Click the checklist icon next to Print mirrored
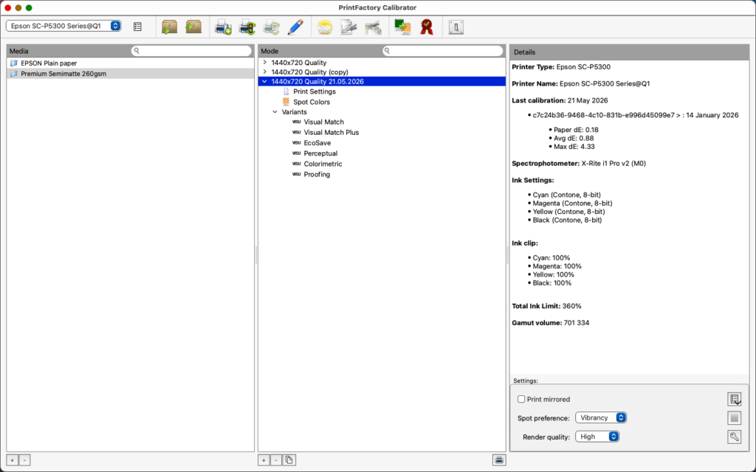Image resolution: width=756 pixels, height=472 pixels. point(735,399)
